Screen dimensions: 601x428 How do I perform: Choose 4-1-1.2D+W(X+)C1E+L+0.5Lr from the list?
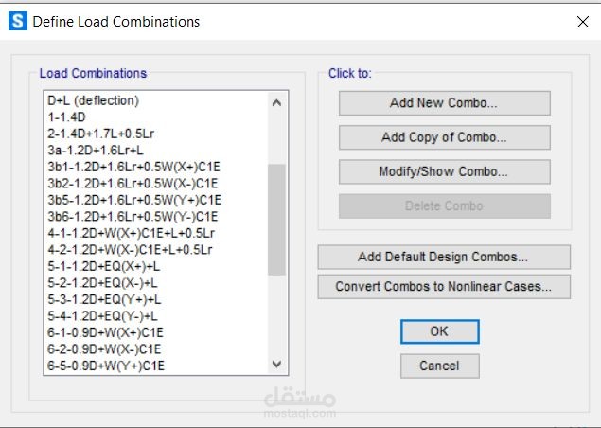coord(131,233)
